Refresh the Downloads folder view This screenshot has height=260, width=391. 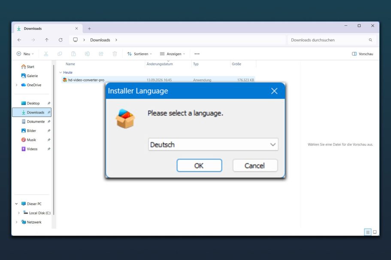coord(61,40)
